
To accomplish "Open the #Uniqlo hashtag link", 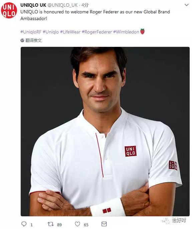I will (51, 32).
